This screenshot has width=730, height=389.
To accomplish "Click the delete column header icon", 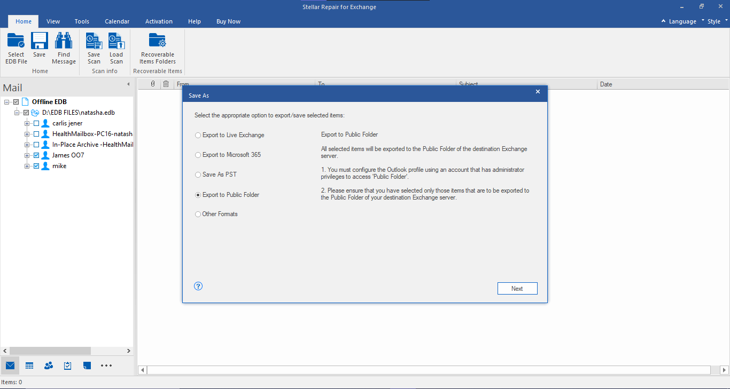I will [166, 84].
